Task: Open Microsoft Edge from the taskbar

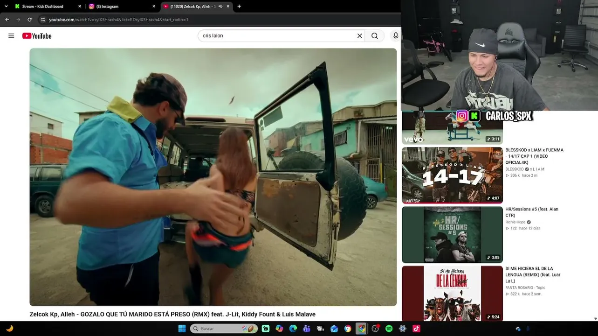Action: (x=293, y=329)
